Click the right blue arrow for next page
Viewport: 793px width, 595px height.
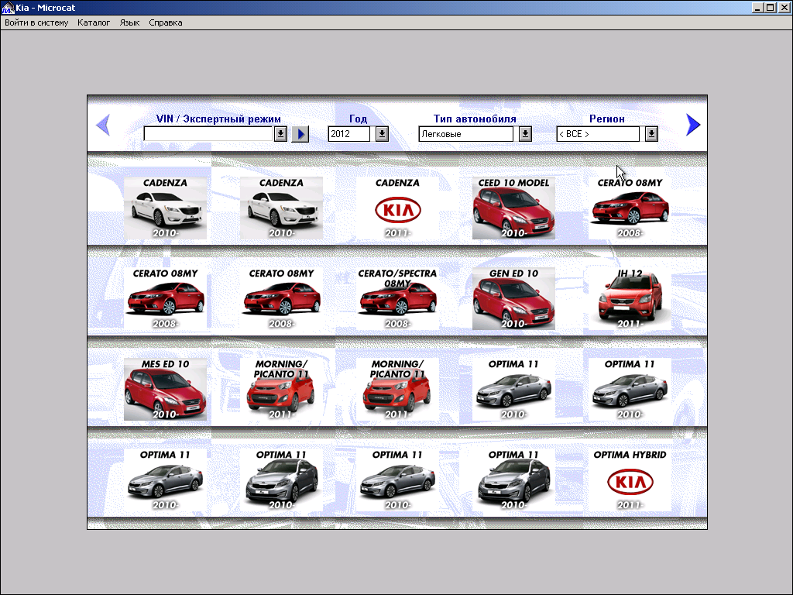[x=692, y=125]
